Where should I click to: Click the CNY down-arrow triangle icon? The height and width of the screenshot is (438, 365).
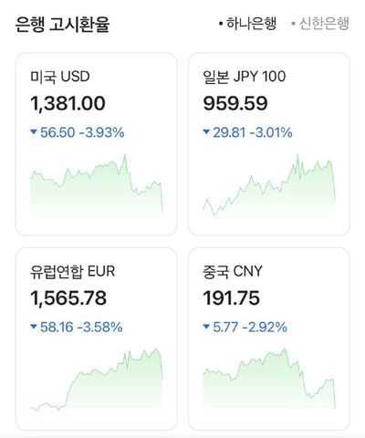[x=206, y=327]
